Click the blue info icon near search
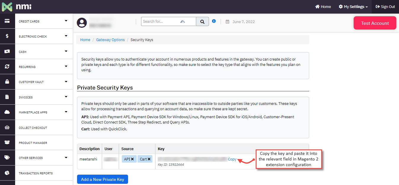Viewport: 399px width, 185px height. [x=214, y=21]
